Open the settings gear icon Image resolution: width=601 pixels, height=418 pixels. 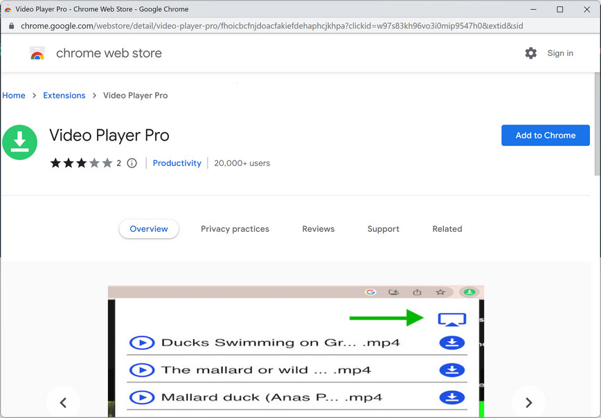[x=530, y=53]
